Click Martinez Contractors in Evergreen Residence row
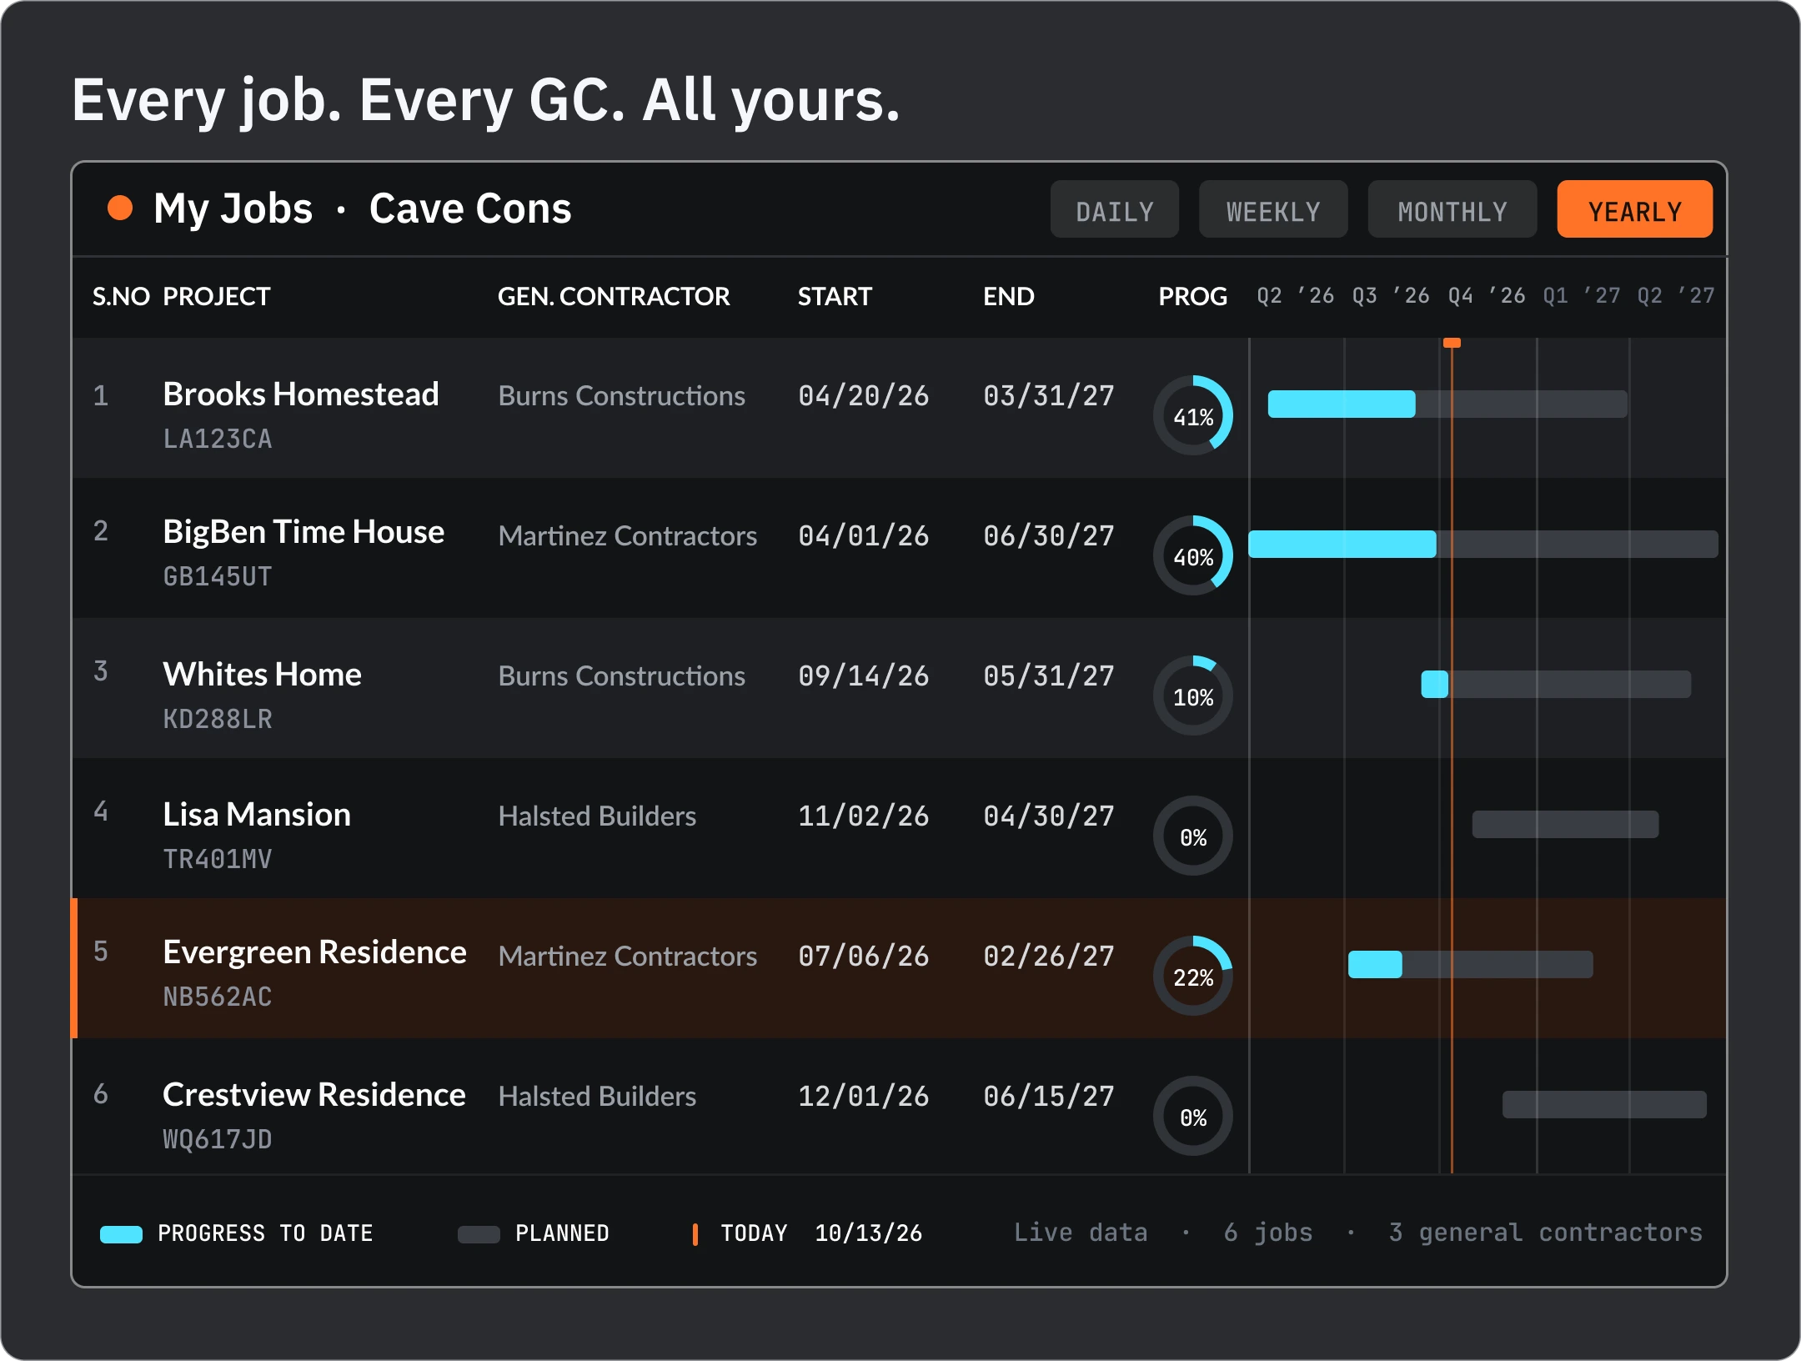 628,956
